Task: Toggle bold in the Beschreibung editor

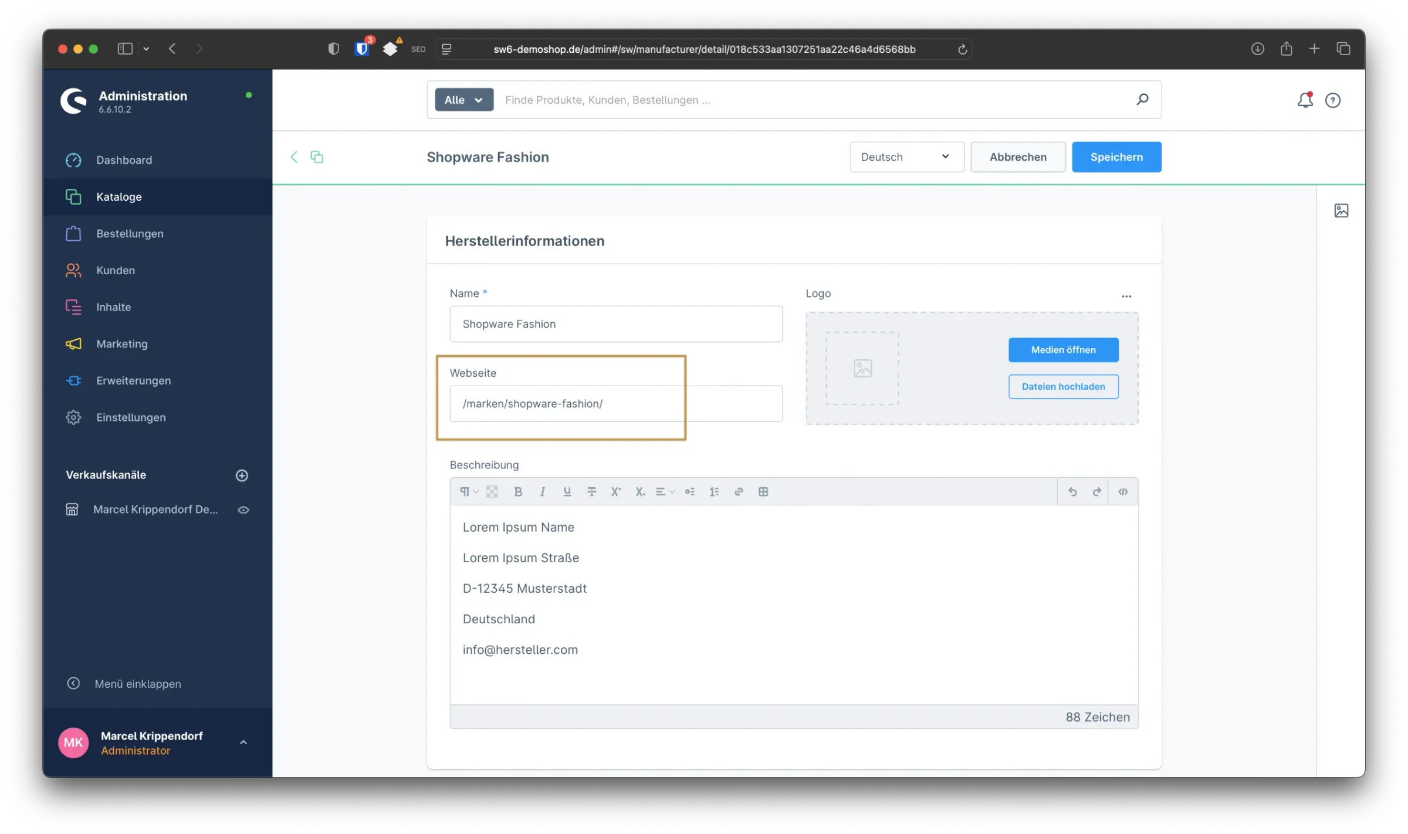Action: (x=517, y=492)
